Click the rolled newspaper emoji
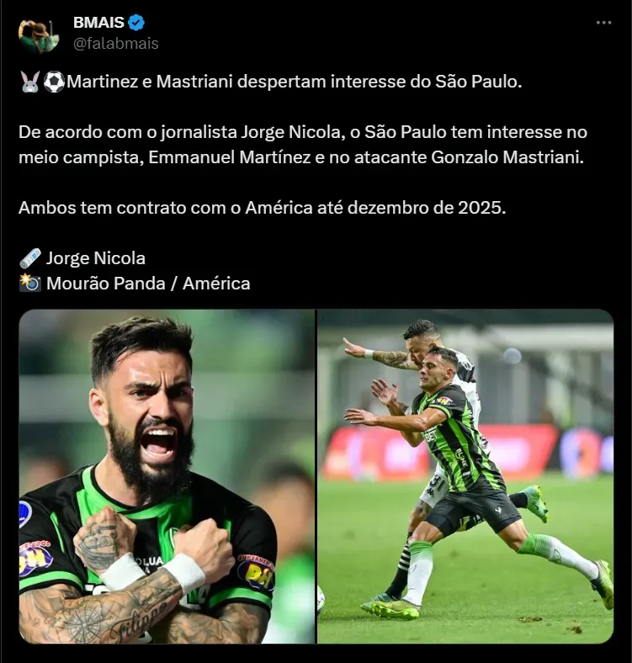632x663 pixels. (30, 258)
